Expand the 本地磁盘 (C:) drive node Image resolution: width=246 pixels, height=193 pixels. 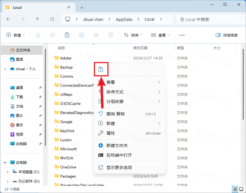7,172
